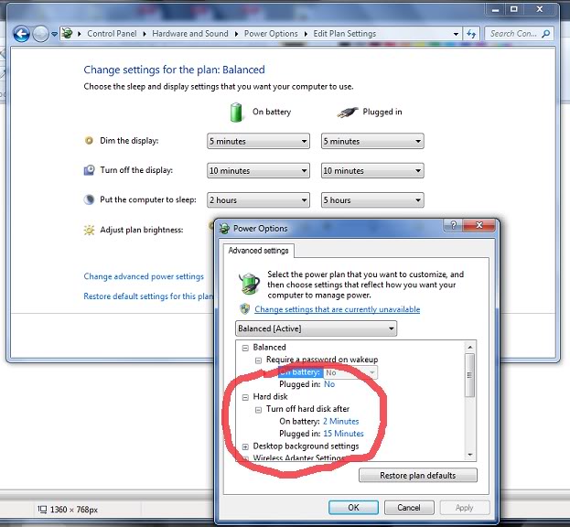Collapse the Balanced tree node
This screenshot has height=527, width=570.
(x=245, y=348)
